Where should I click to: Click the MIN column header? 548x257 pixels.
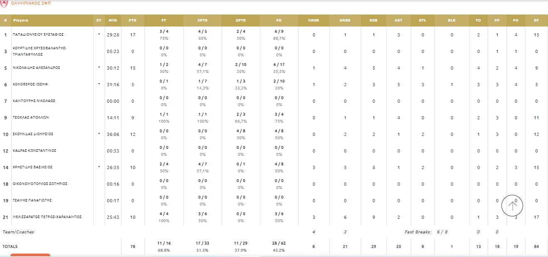[113, 20]
